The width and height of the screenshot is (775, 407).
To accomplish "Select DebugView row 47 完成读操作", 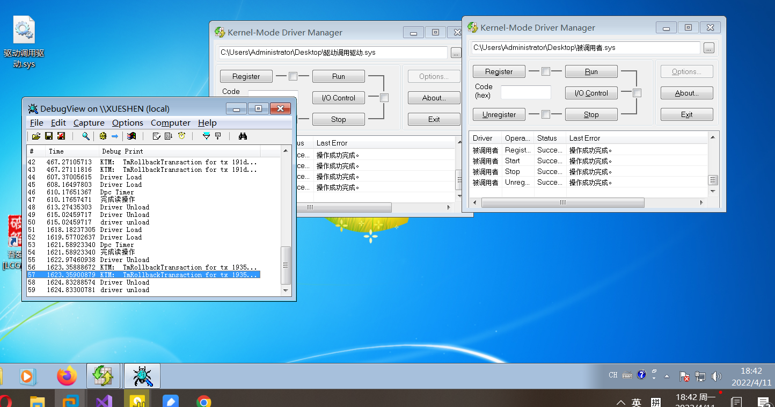I will click(144, 200).
